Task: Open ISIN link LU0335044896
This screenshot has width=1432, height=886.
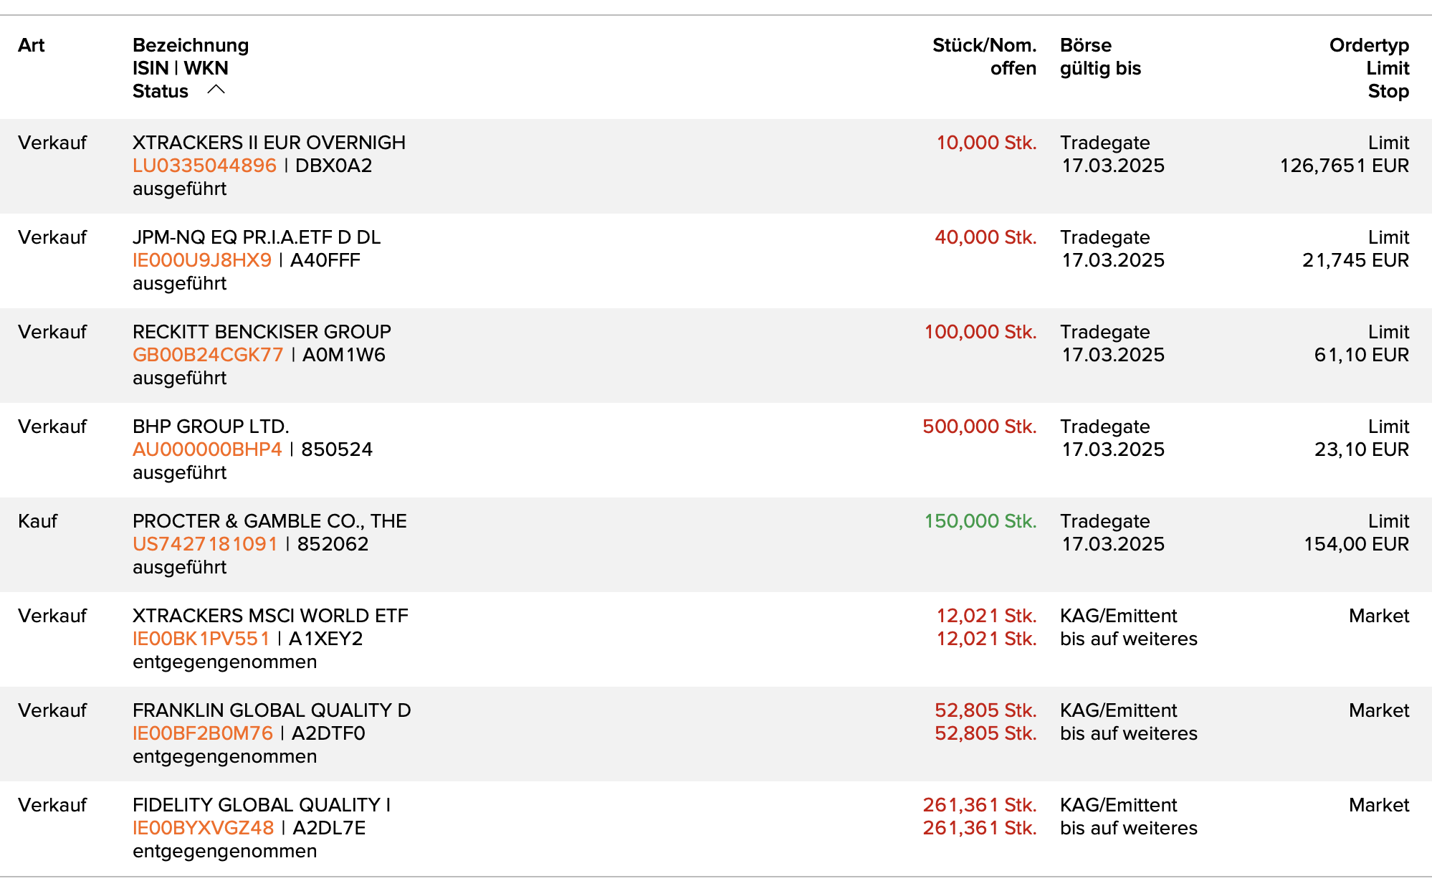Action: click(204, 166)
